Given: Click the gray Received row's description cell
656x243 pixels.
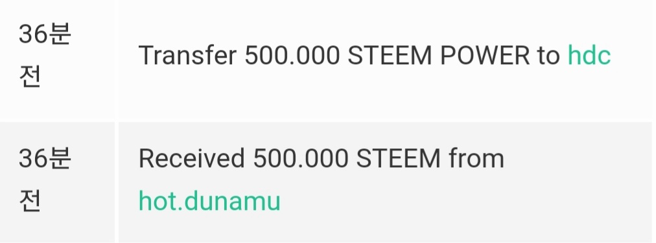Looking at the screenshot, I should 386,183.
